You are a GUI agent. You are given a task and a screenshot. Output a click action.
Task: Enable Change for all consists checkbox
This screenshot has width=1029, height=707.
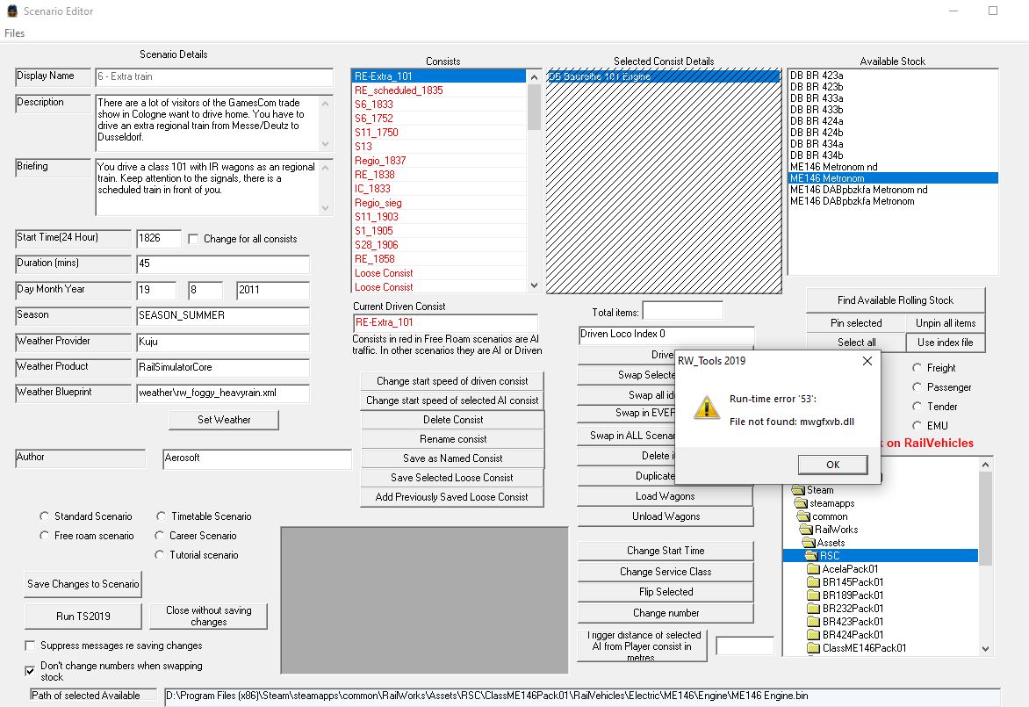pos(194,239)
